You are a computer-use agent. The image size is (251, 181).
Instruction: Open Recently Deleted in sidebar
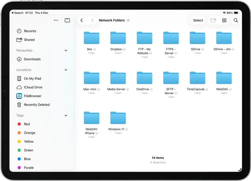[36, 104]
